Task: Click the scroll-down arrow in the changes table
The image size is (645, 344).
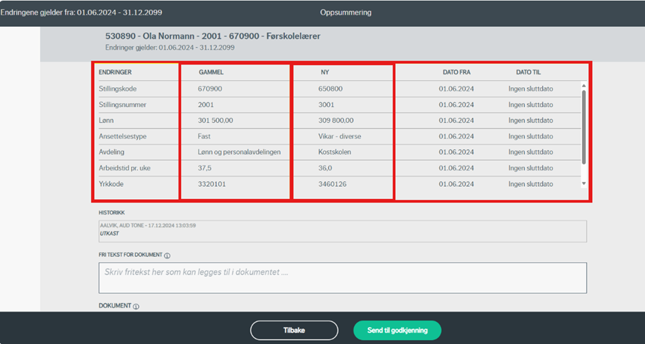Action: [x=584, y=184]
